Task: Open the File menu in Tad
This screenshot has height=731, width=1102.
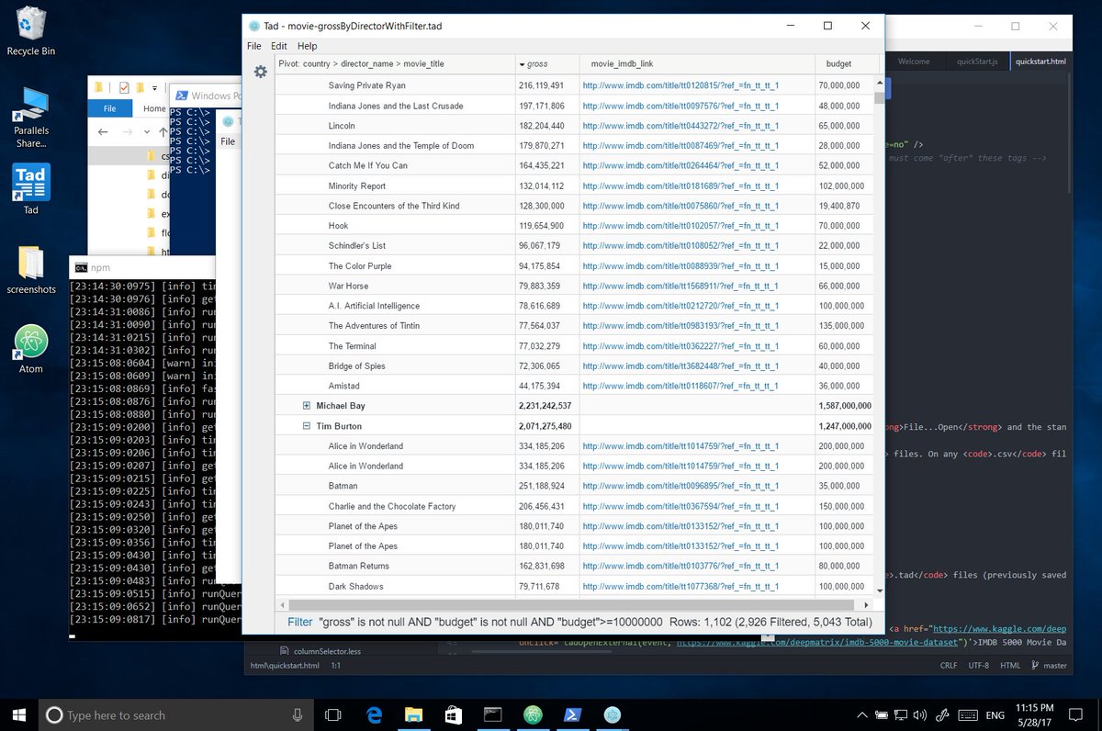Action: point(254,46)
